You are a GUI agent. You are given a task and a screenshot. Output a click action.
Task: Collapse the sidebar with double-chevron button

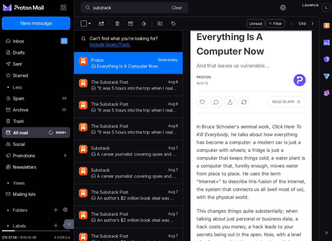click(x=69, y=224)
